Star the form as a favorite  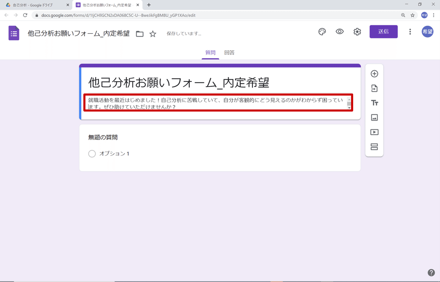pyautogui.click(x=153, y=33)
